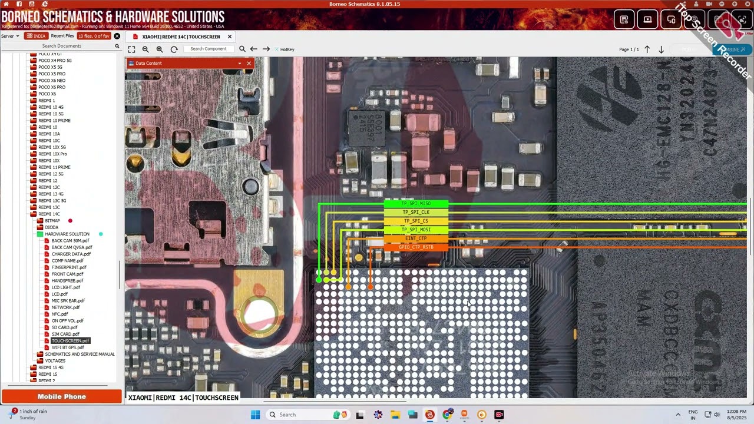Click the Search Component input field
Viewport: 754px width, 424px height.
pos(209,49)
